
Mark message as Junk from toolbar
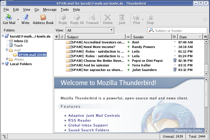(x=122, y=19)
